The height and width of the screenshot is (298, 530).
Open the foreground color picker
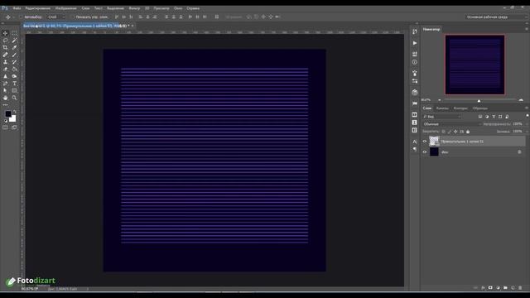tap(7, 113)
